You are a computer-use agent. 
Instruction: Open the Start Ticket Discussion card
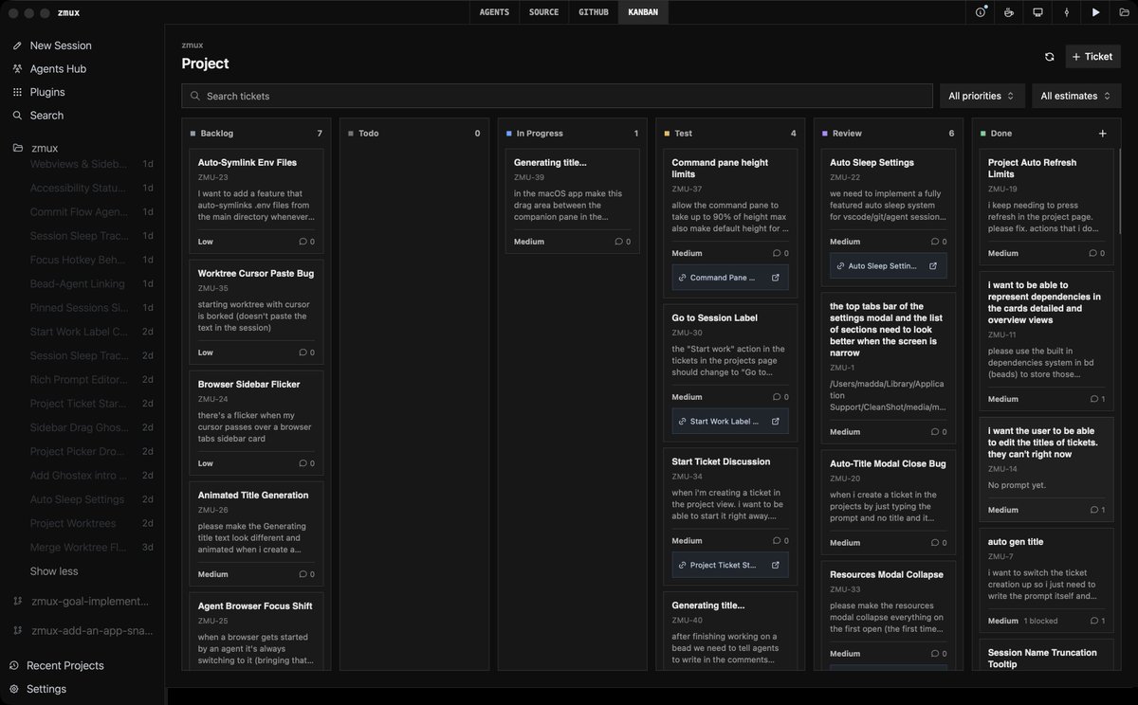tap(730, 515)
